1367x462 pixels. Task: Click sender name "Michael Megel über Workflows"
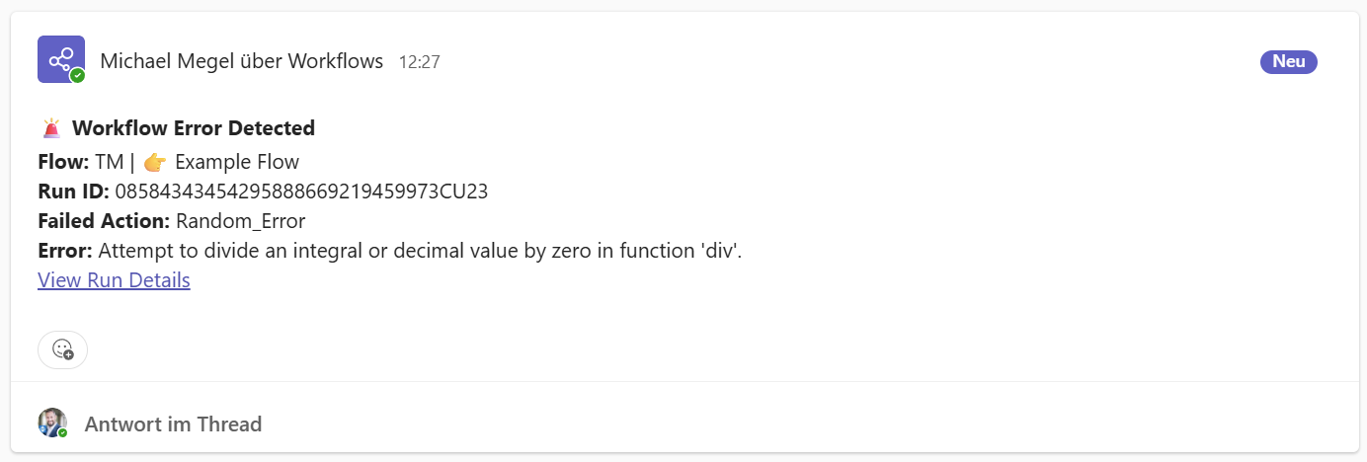click(241, 61)
